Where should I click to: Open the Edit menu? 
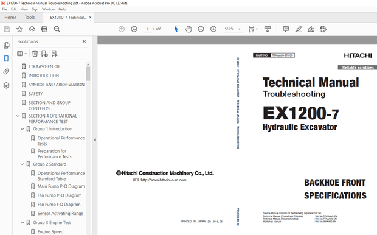[14, 9]
